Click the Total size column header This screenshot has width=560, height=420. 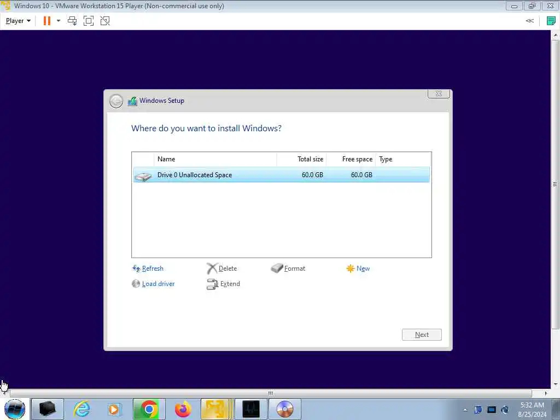[301, 159]
